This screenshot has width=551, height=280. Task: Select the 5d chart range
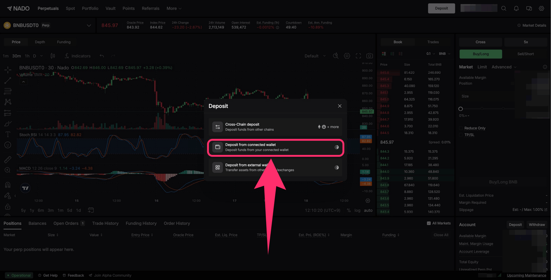tap(69, 210)
